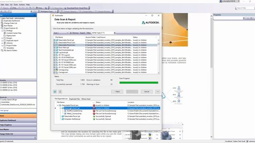Click the user account icon at top right

(x=221, y=1)
